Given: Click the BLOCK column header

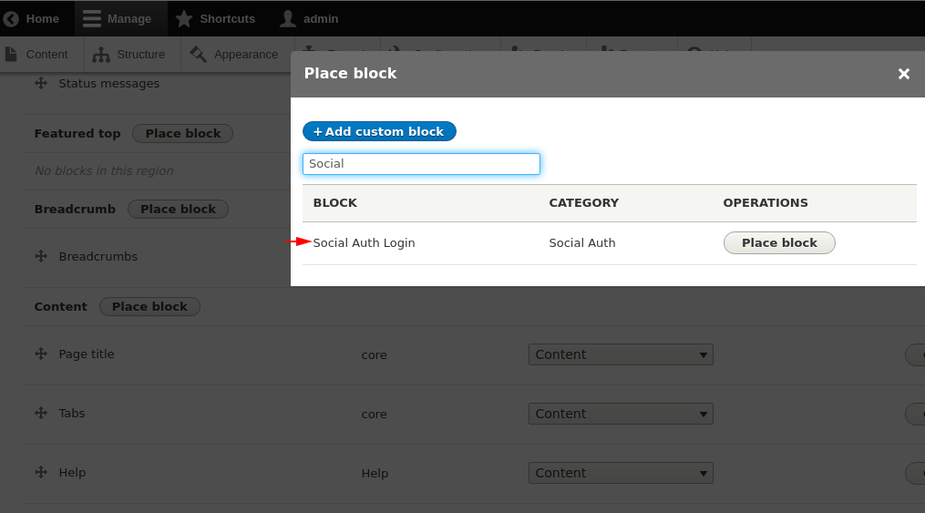Looking at the screenshot, I should coord(335,203).
